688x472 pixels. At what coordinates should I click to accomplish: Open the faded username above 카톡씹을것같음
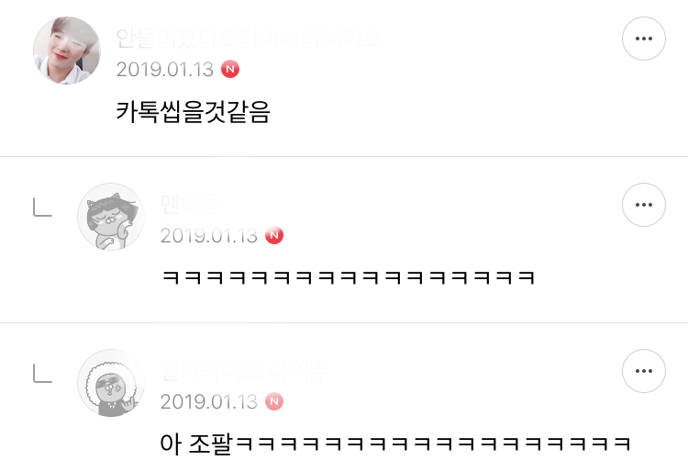[250, 39]
